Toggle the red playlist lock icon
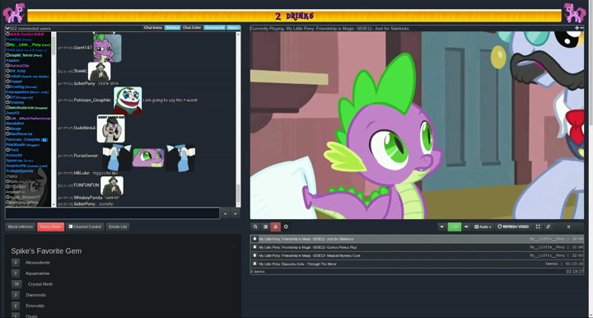This screenshot has height=318, width=593. pyautogui.click(x=276, y=227)
